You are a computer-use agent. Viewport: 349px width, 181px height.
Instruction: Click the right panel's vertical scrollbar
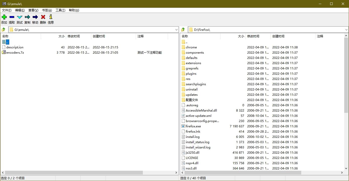pos(346,75)
